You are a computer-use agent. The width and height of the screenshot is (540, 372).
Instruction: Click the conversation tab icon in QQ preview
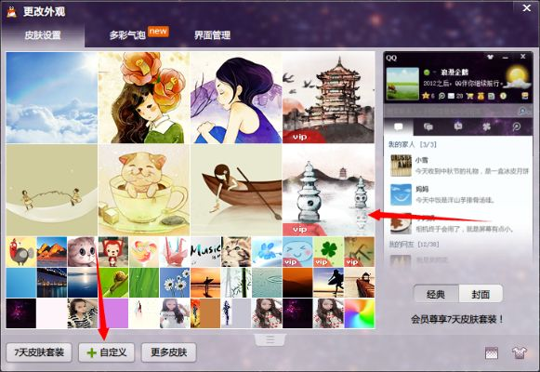pyautogui.click(x=399, y=127)
